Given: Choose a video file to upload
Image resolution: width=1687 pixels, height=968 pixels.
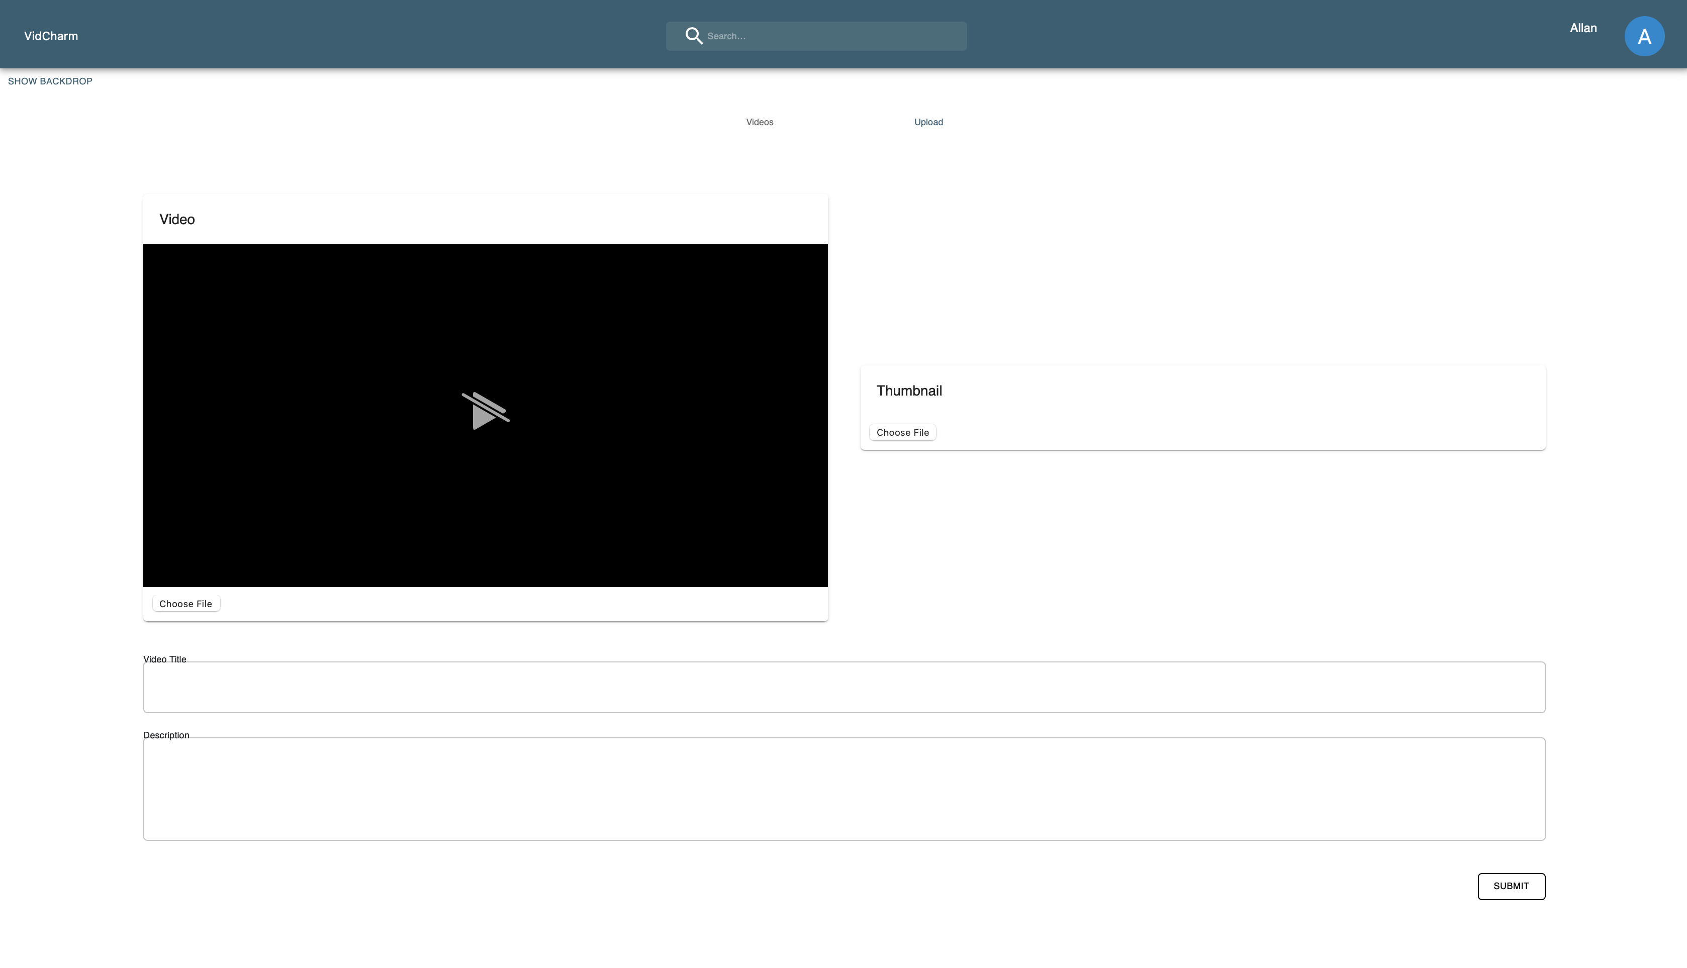Looking at the screenshot, I should point(185,603).
